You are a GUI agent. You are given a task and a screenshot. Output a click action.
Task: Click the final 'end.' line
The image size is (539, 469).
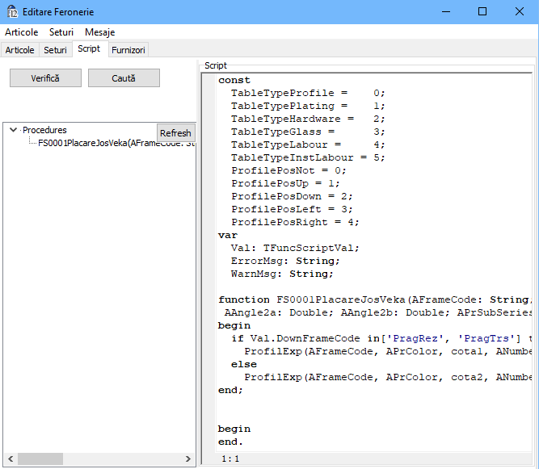pos(230,442)
